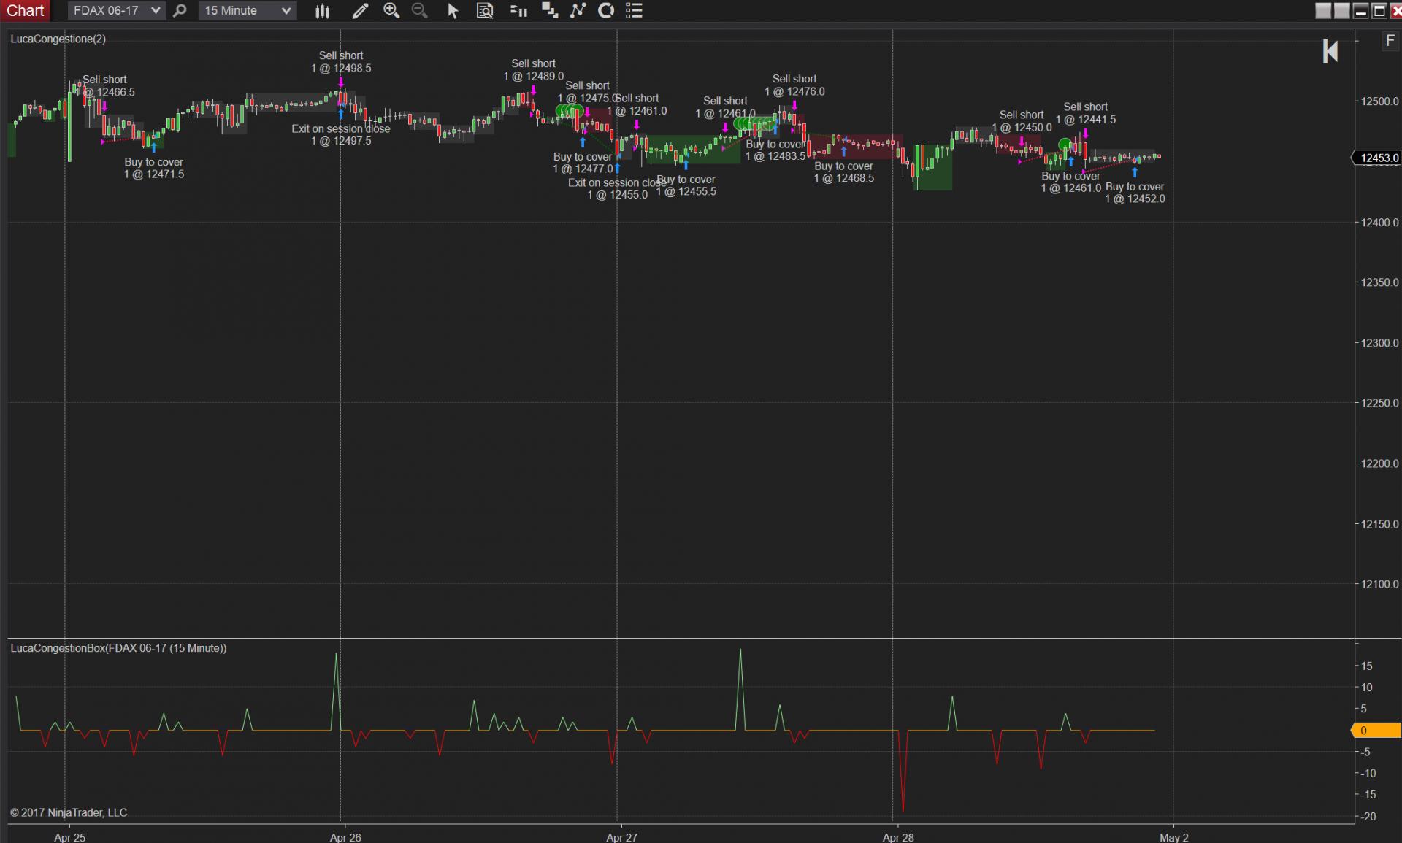Open the Data Series icon
The width and height of the screenshot is (1402, 843).
point(549,11)
